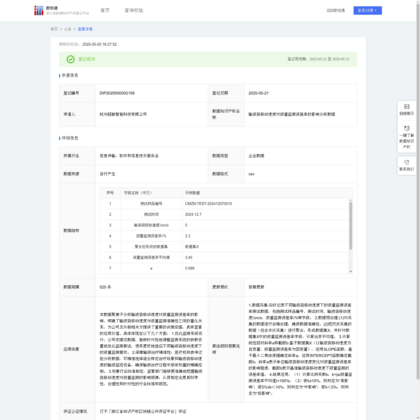Click 查看详情 in the breadcrumb
The image size is (420, 420).
coord(85,29)
